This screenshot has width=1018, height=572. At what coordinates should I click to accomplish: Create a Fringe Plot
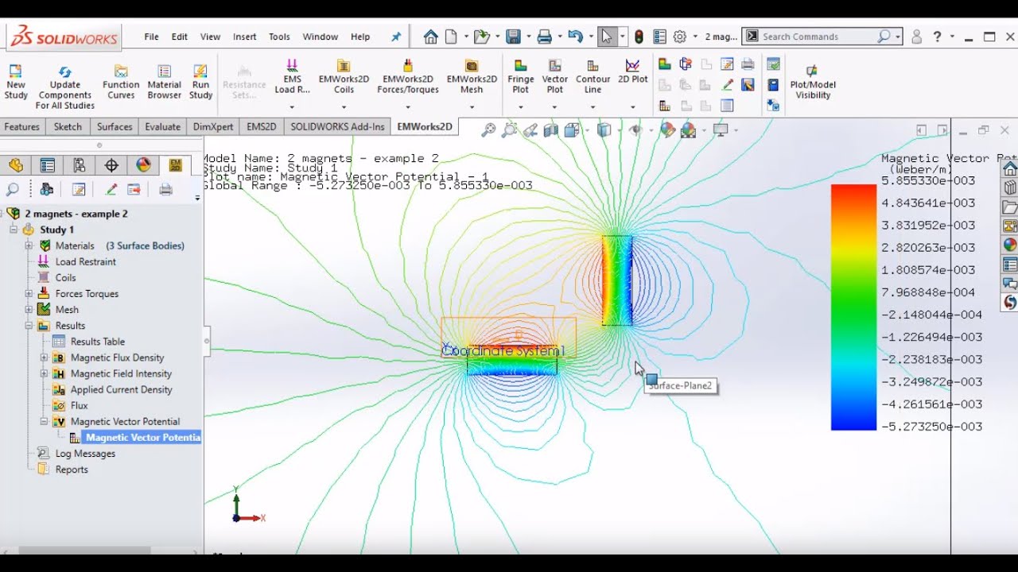(521, 76)
